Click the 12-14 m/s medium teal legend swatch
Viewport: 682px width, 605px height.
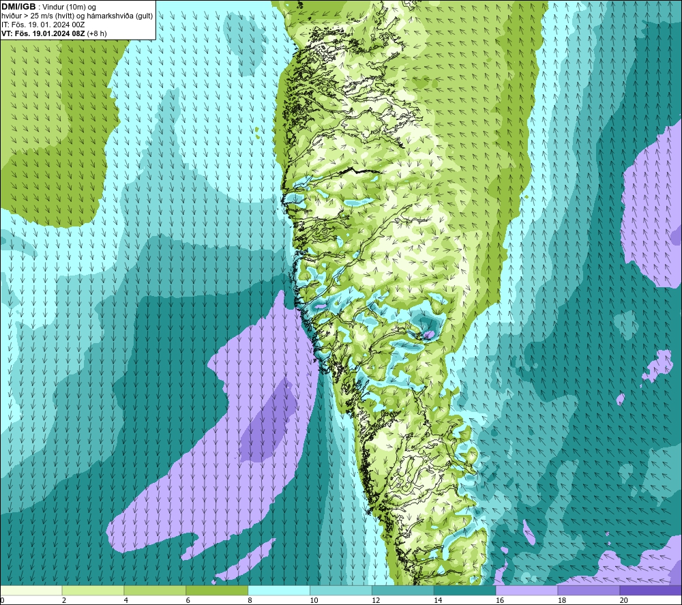pos(403,590)
